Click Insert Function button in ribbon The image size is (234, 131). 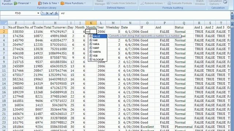tap(7, 3)
